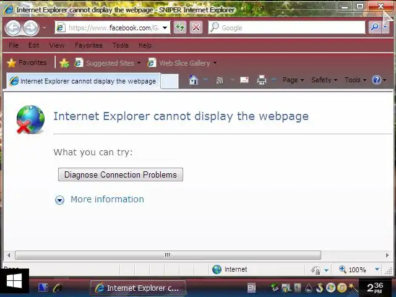Open search provider options dropdown arrow

[385, 27]
